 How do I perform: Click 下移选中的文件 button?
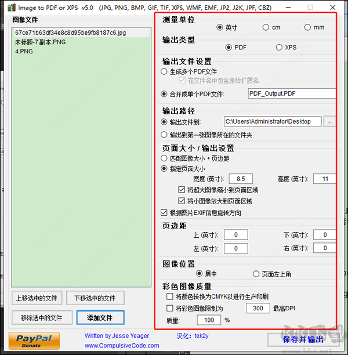tap(95, 298)
